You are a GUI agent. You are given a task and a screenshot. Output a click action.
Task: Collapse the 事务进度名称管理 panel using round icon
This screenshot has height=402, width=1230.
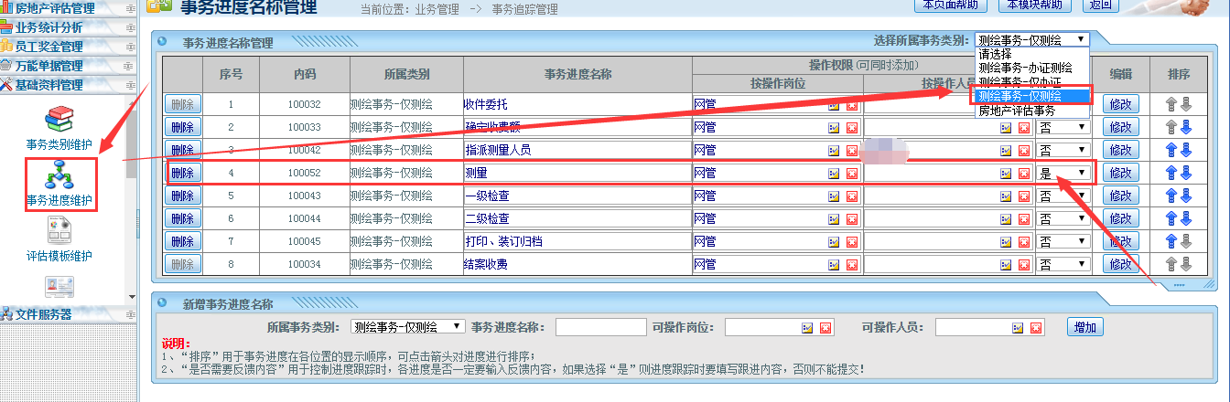[162, 42]
